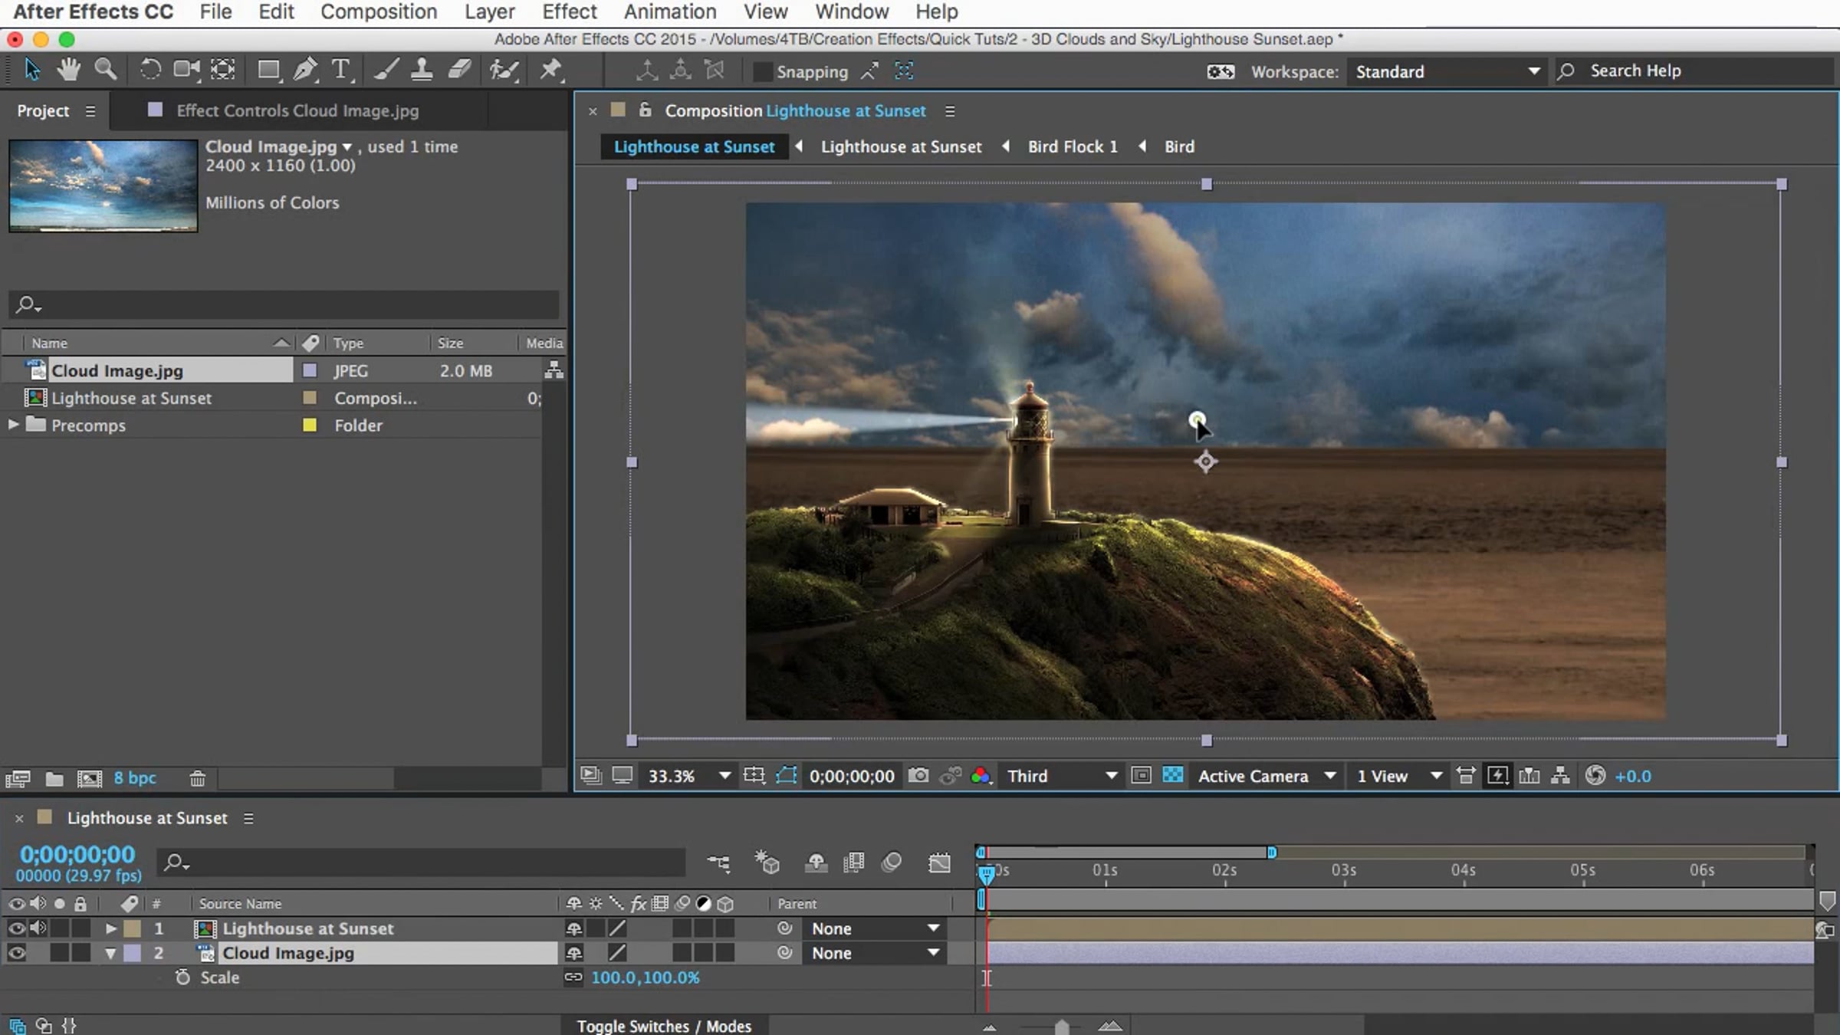This screenshot has height=1035, width=1840.
Task: Switch to Effect Controls Cloud Image.jpg tab
Action: (297, 110)
